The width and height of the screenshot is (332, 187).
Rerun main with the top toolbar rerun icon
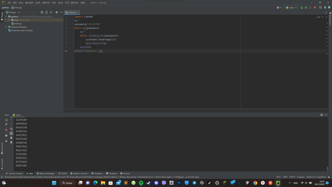click(x=302, y=7)
